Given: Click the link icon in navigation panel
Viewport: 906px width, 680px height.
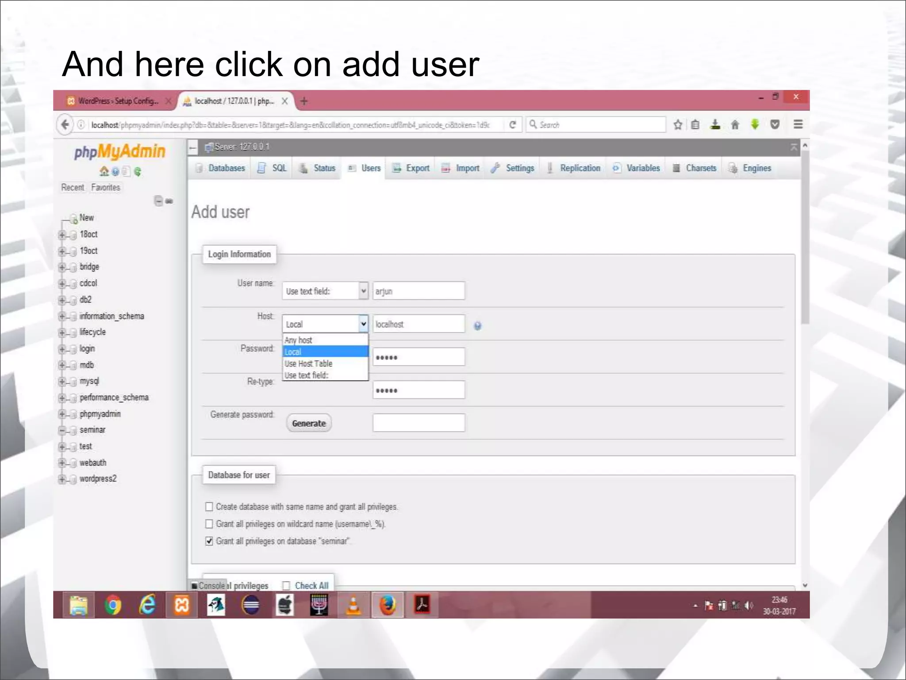Looking at the screenshot, I should pyautogui.click(x=169, y=201).
